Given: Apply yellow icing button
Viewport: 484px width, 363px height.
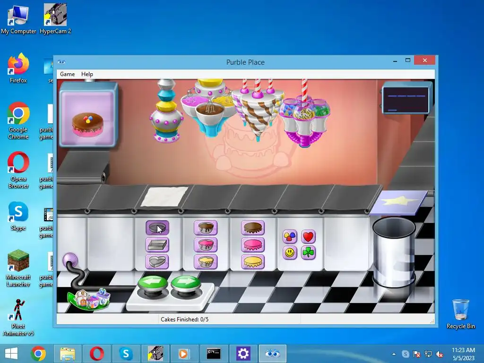Looking at the screenshot, I should click(x=253, y=262).
